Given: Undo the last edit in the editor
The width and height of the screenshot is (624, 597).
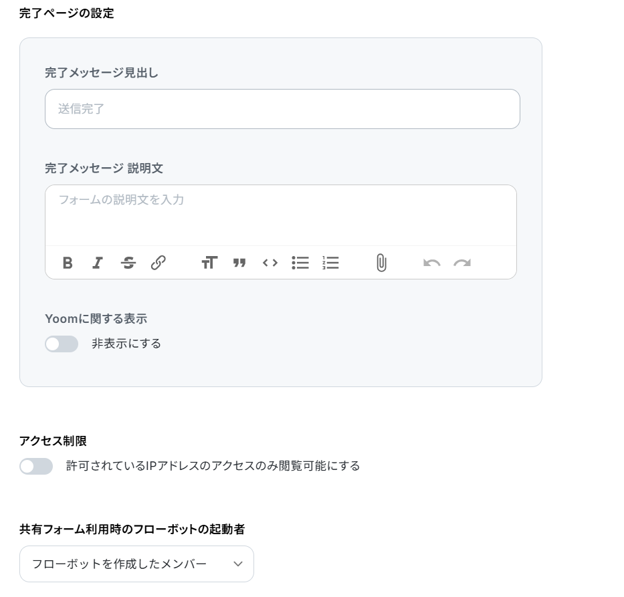Looking at the screenshot, I should point(432,263).
